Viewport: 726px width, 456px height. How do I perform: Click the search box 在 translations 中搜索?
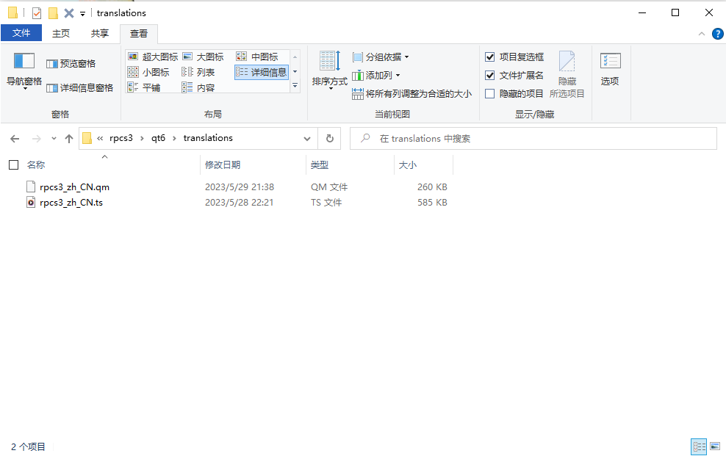pyautogui.click(x=533, y=139)
